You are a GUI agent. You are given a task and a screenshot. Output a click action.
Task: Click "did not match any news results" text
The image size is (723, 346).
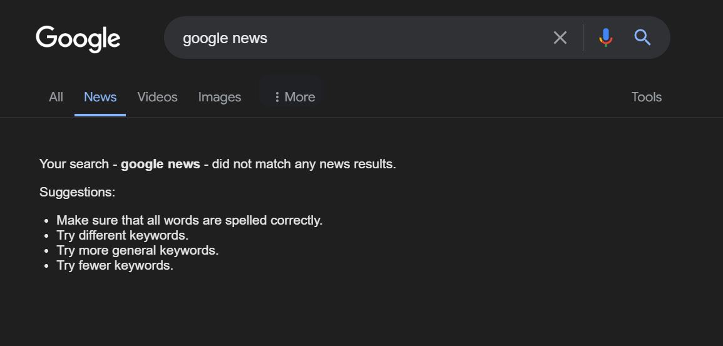tap(304, 164)
